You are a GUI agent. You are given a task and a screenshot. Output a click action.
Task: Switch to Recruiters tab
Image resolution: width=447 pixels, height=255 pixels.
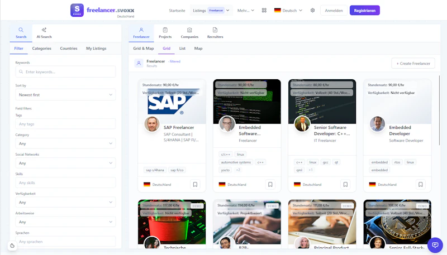pyautogui.click(x=215, y=33)
